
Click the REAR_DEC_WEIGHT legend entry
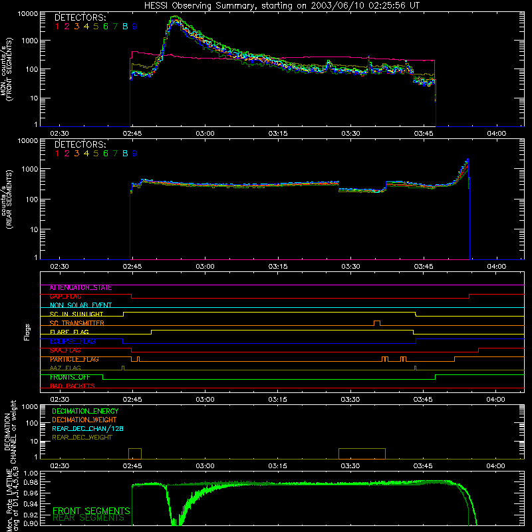(x=82, y=438)
